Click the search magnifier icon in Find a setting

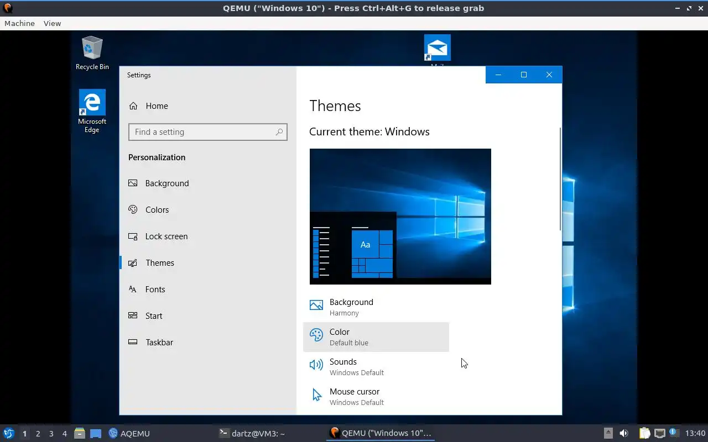tap(279, 132)
